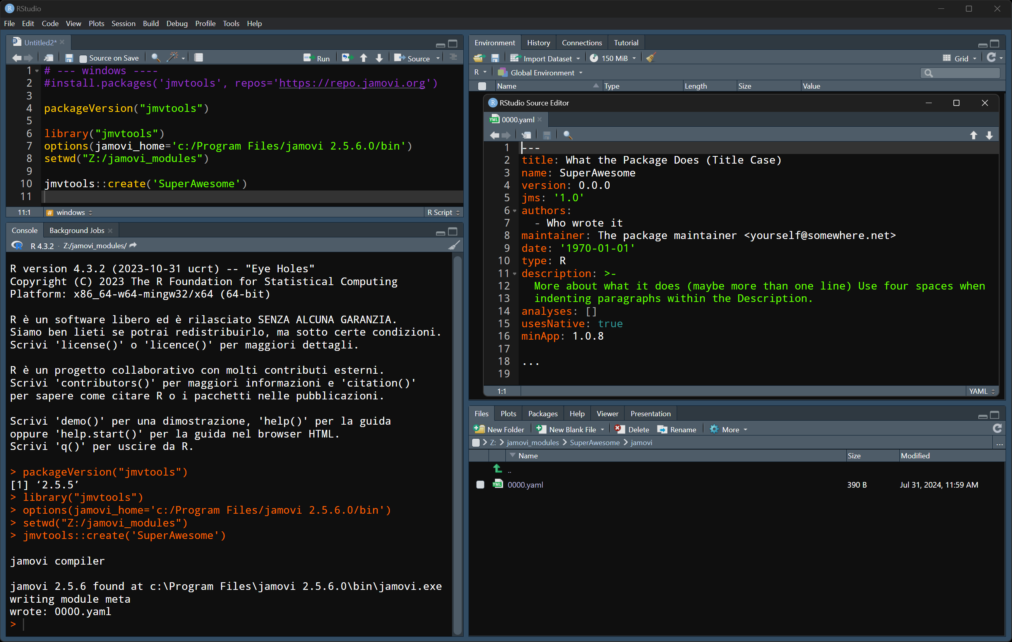The height and width of the screenshot is (642, 1012).
Task: Navigate to jamovi_modules in breadcrumb
Action: point(533,442)
